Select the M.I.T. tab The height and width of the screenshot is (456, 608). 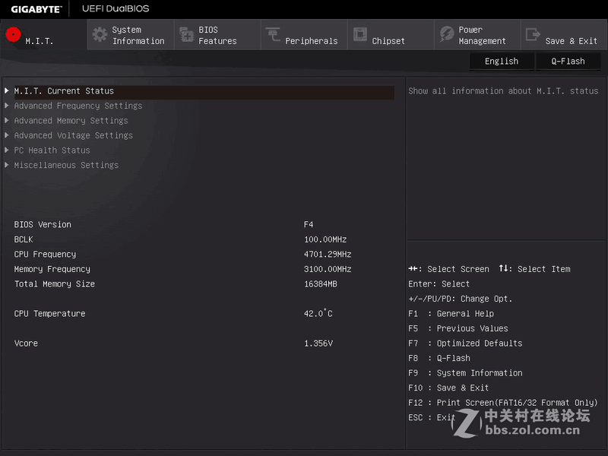coord(42,34)
